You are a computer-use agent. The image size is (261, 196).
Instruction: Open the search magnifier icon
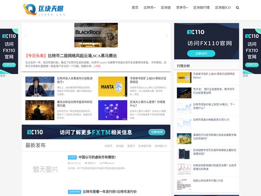pyautogui.click(x=237, y=8)
